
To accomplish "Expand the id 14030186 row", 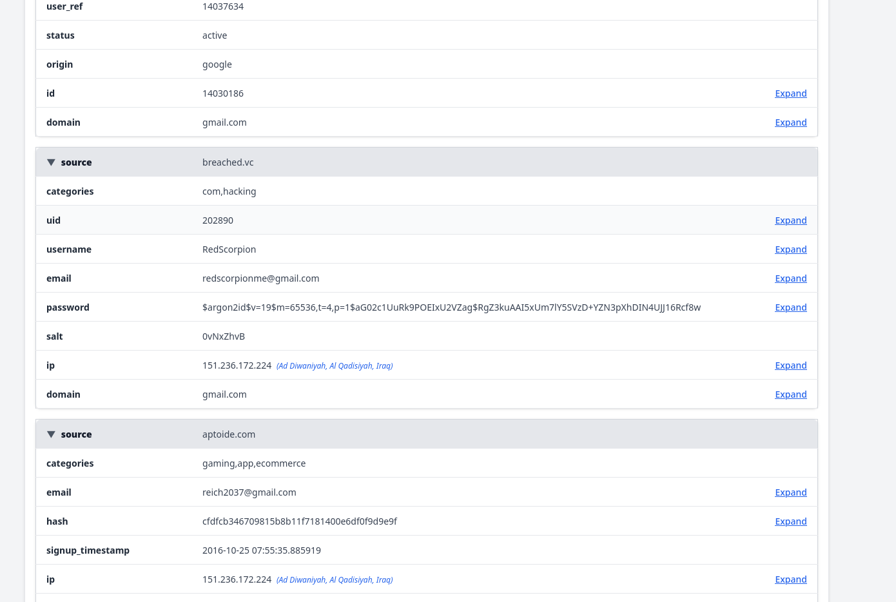I will point(790,93).
